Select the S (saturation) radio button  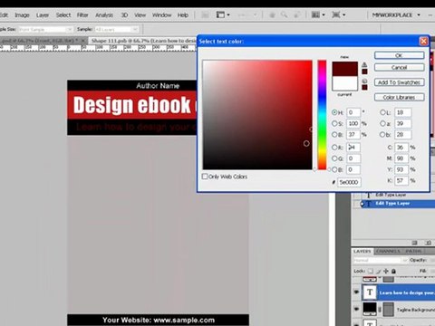click(x=334, y=123)
